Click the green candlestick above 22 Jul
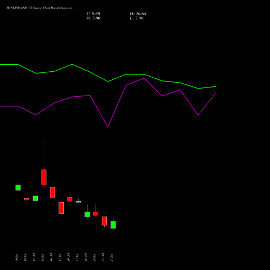This screenshot has height=270, width=270. tap(87, 214)
